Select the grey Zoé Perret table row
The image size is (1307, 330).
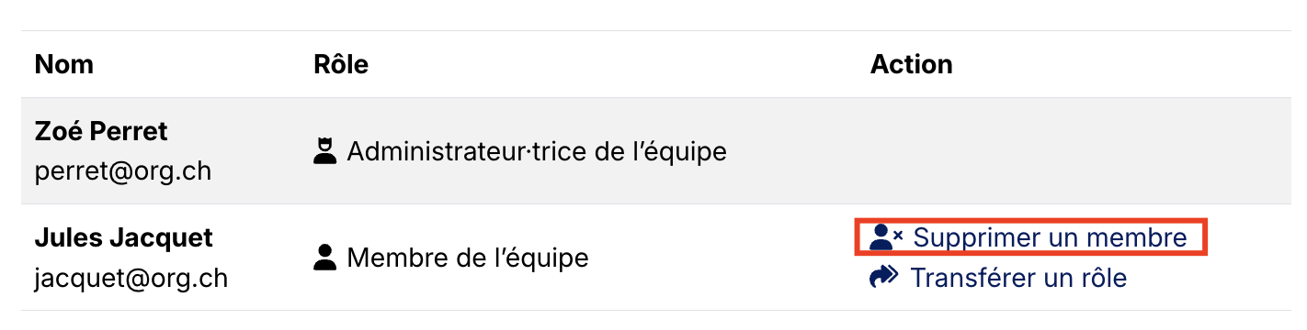pos(656,151)
